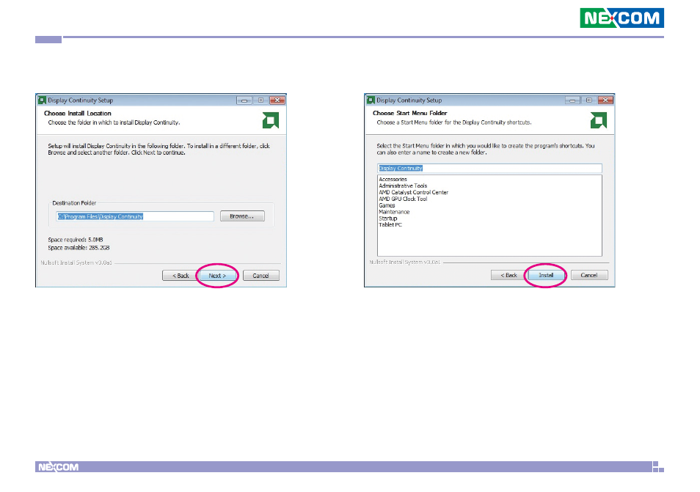Click the title bar icon of the Start Menu Folder window
700x492 pixels.
click(x=371, y=100)
